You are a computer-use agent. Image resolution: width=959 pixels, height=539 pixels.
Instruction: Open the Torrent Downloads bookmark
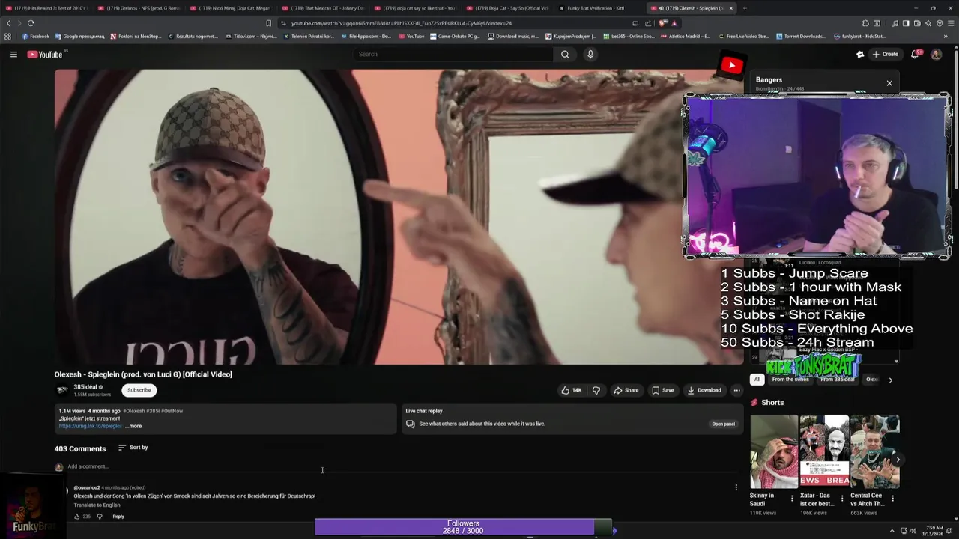click(801, 36)
